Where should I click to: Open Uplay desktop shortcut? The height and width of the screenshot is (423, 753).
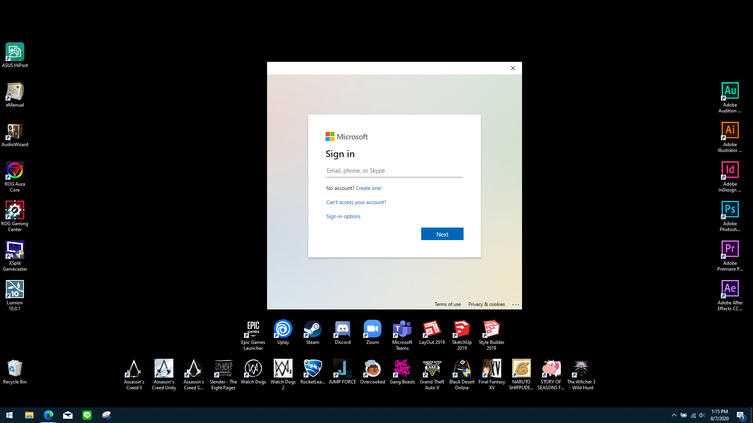point(283,332)
